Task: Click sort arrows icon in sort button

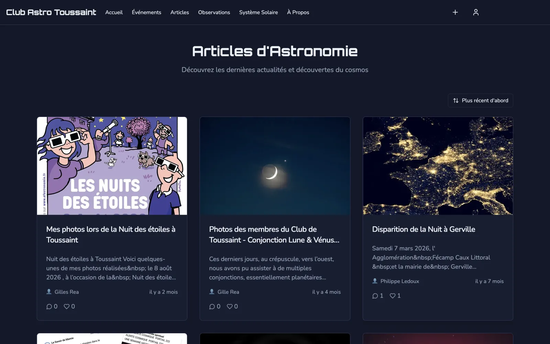Action: pyautogui.click(x=456, y=100)
